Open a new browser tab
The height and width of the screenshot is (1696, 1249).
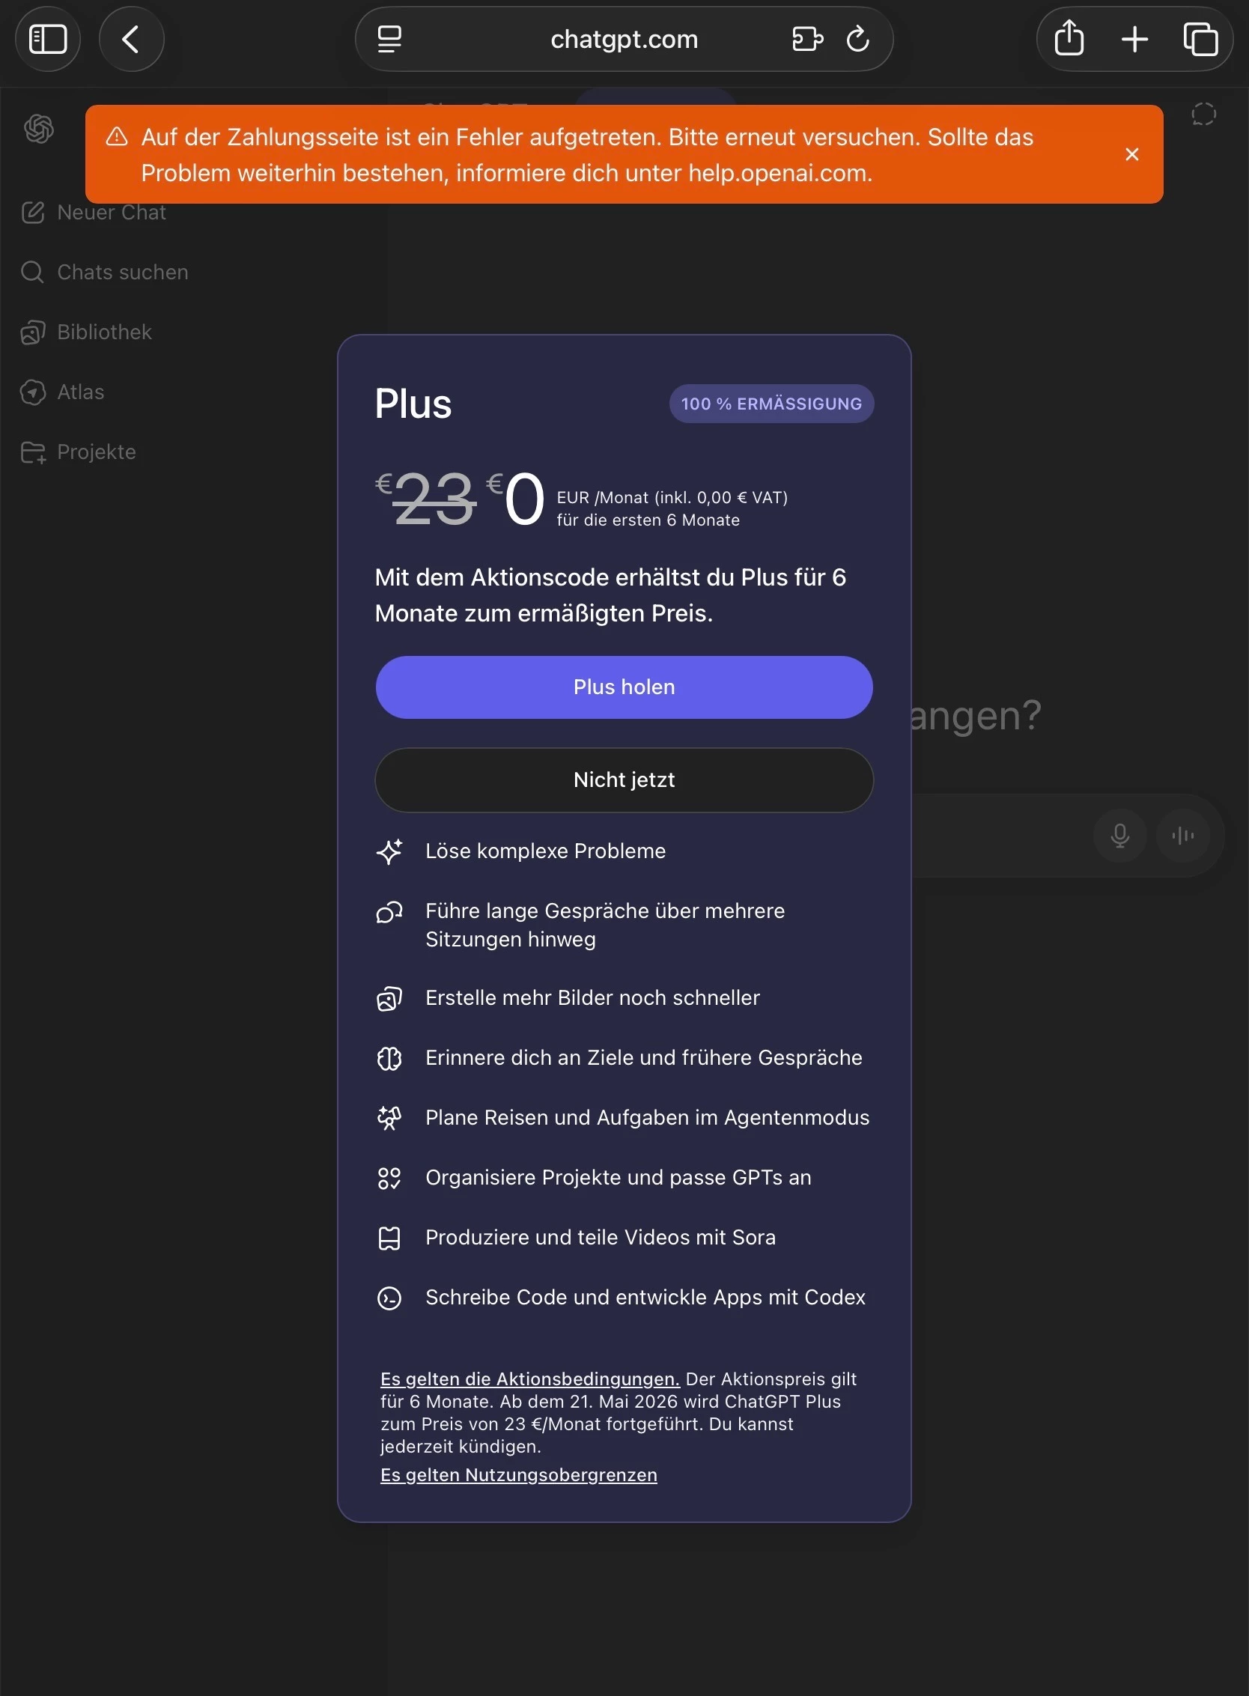click(1134, 40)
